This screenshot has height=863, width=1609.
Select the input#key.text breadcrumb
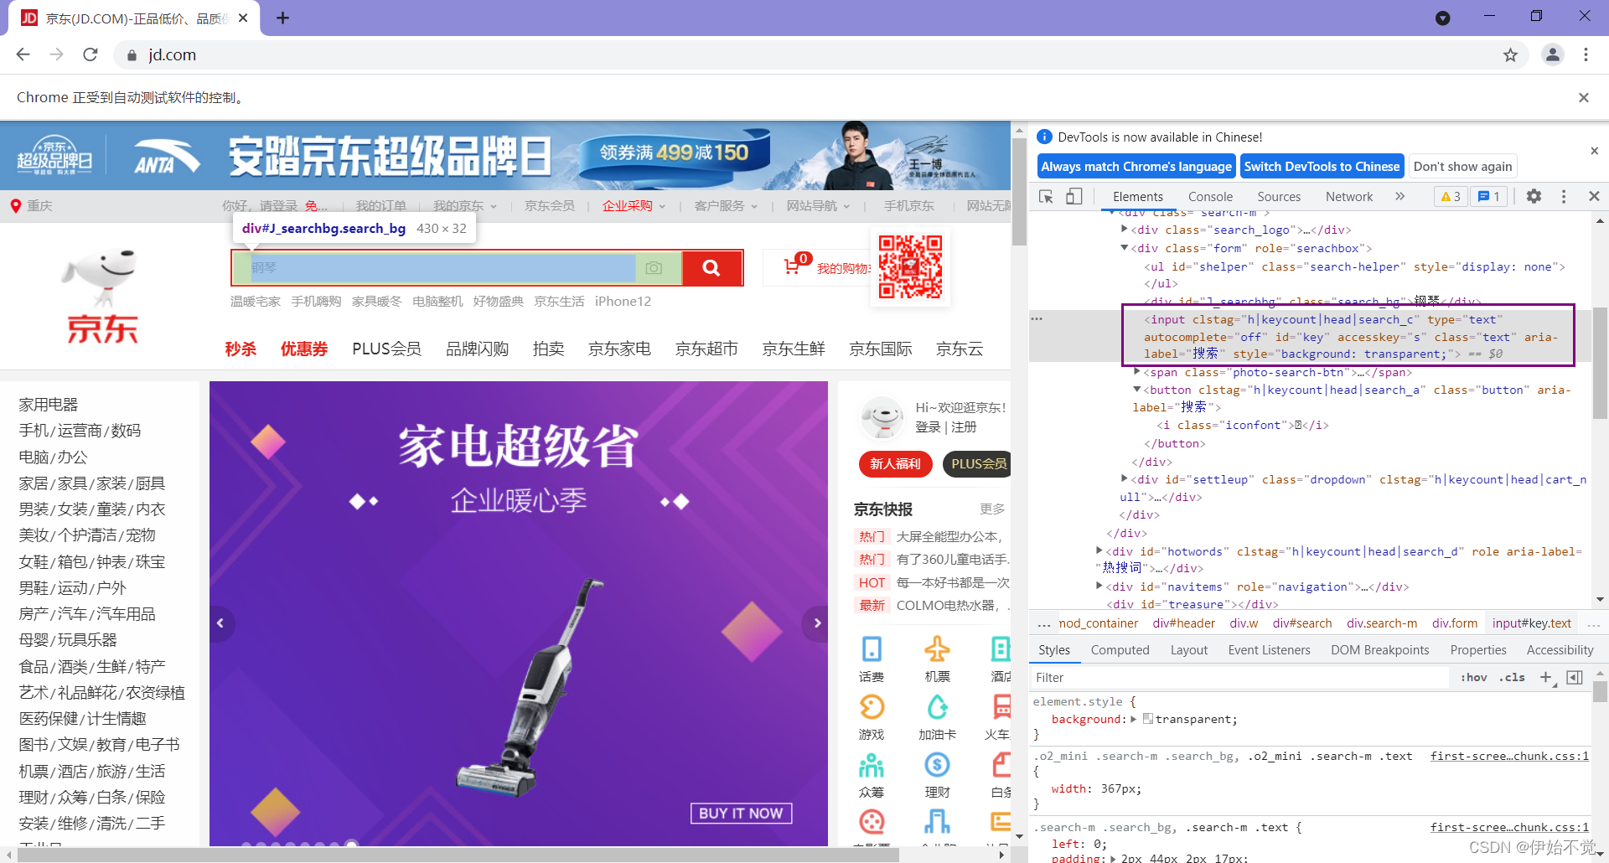(1531, 623)
